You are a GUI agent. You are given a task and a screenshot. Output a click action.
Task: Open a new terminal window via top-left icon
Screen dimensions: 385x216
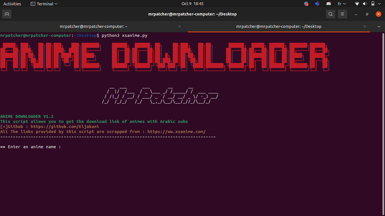[6, 14]
